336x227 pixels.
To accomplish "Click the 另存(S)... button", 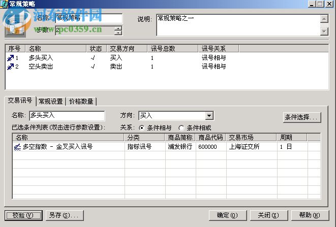I will click(x=65, y=215).
